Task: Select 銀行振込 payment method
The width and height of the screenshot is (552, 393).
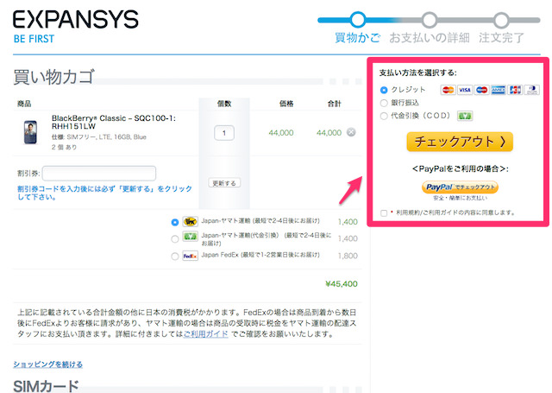Action: point(384,103)
